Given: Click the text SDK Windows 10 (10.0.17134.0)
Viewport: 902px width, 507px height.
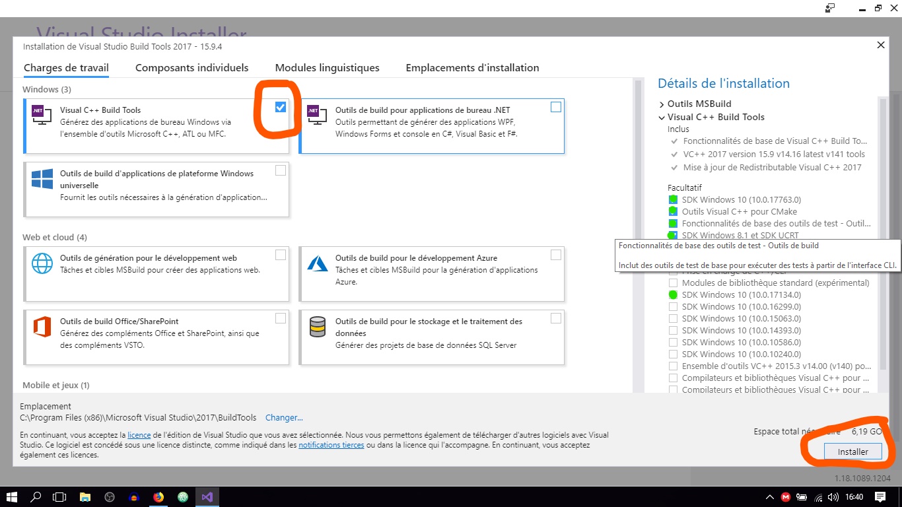Looking at the screenshot, I should [x=742, y=294].
